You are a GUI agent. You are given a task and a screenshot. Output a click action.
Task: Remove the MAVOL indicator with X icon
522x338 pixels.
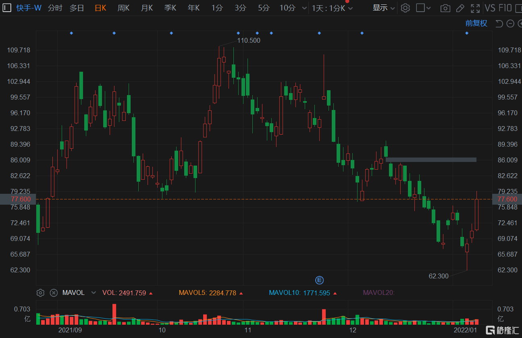point(53,293)
